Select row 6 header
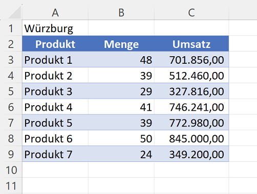The height and width of the screenshot is (194, 257). (x=11, y=107)
